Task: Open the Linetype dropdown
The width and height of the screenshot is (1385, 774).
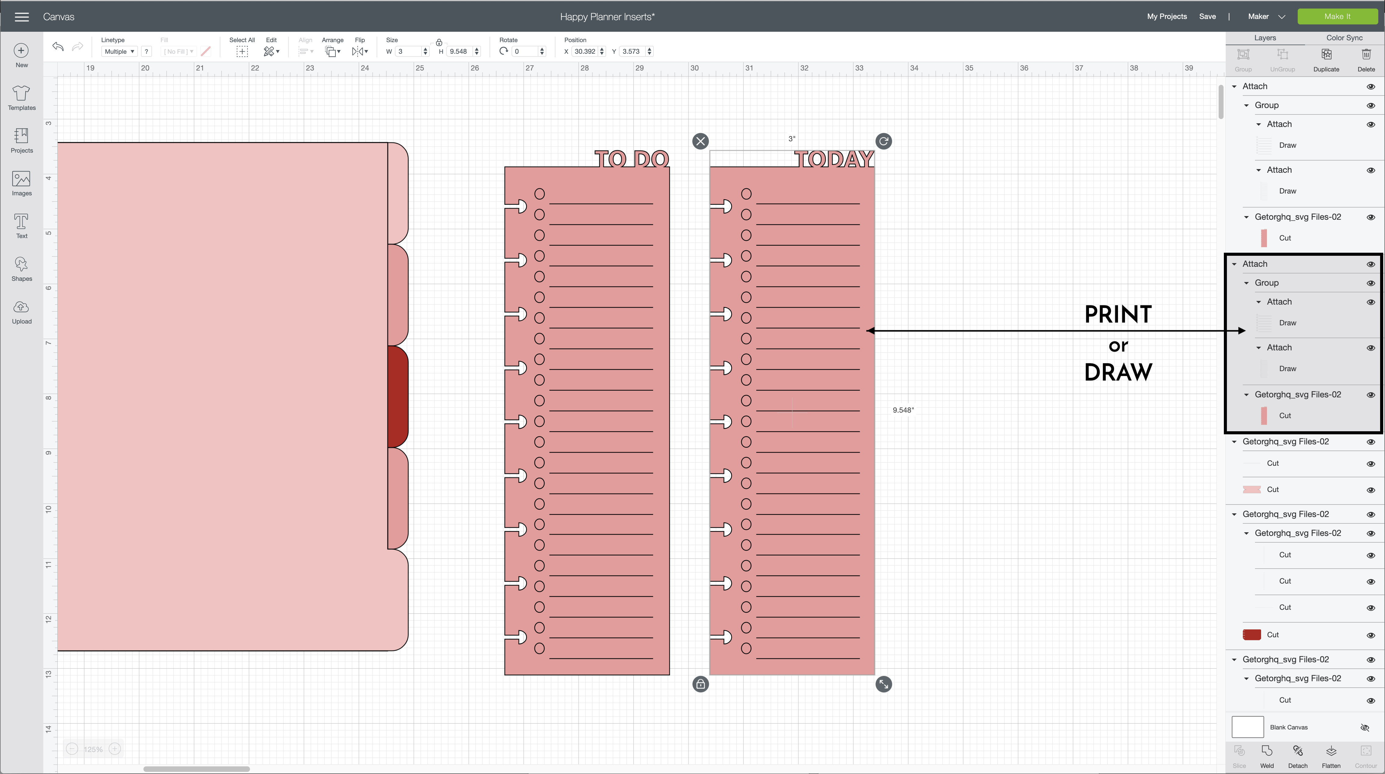Action: point(119,52)
